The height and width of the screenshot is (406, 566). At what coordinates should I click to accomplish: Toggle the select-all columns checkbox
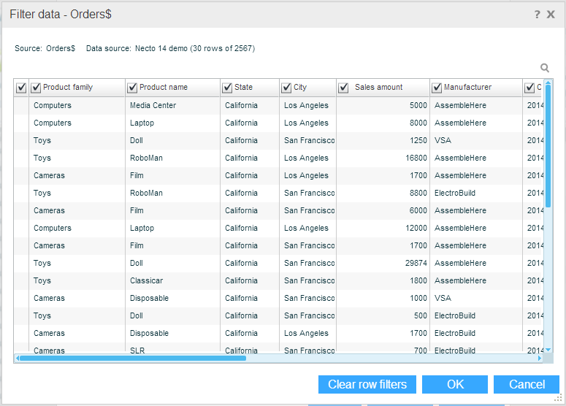pos(21,88)
